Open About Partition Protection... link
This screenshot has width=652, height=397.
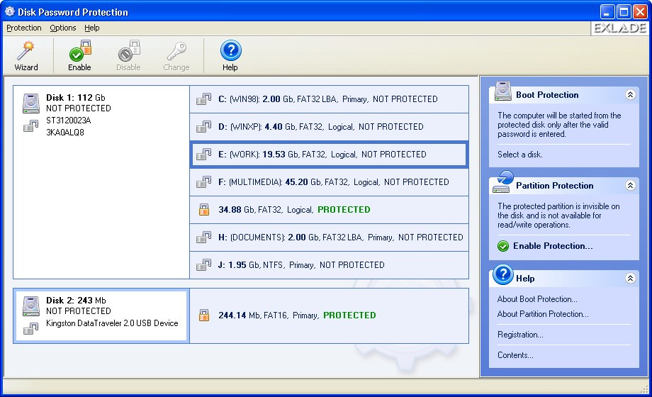(543, 314)
